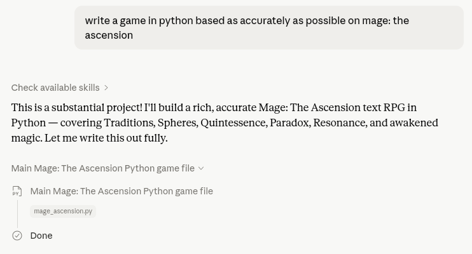Screen dimensions: 472x254
Task: Collapse Main Mage game file chevron
Action: click(x=201, y=168)
